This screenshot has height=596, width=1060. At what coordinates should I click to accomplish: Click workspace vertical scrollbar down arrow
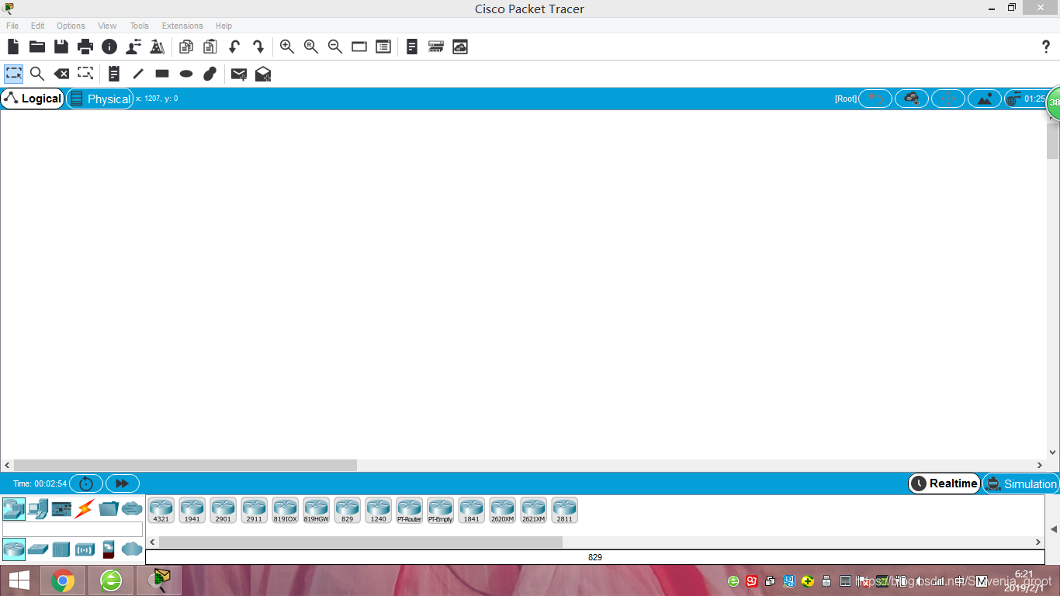[x=1053, y=452]
